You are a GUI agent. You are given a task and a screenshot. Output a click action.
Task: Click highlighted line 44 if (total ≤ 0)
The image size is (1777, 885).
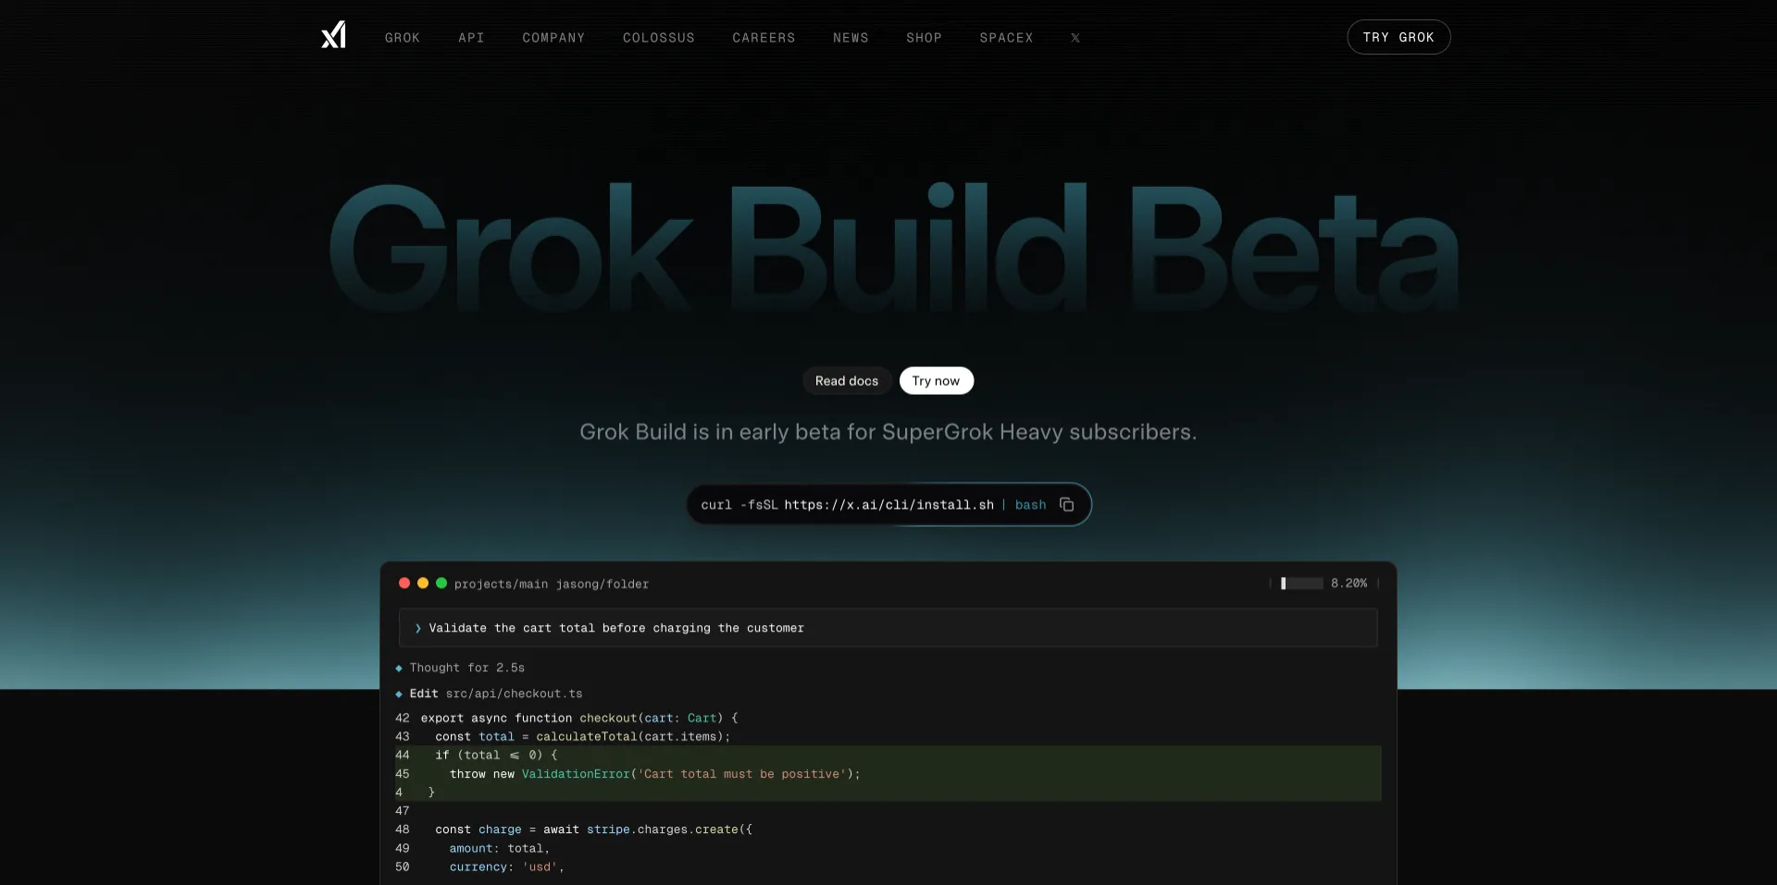coord(888,756)
